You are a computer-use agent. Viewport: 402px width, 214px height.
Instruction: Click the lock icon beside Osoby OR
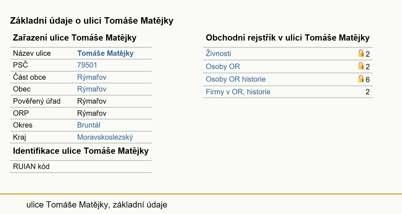[x=361, y=66]
